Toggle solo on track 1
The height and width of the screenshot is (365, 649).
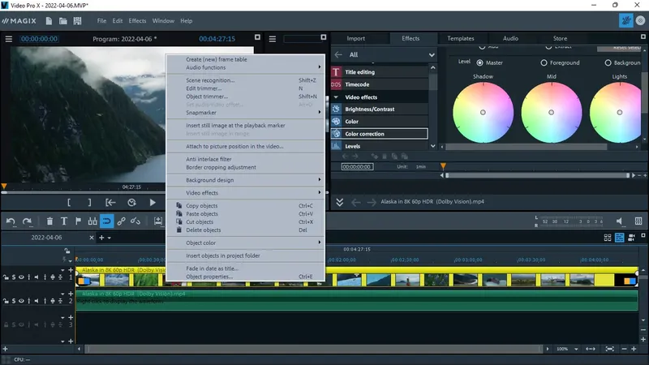[13, 277]
